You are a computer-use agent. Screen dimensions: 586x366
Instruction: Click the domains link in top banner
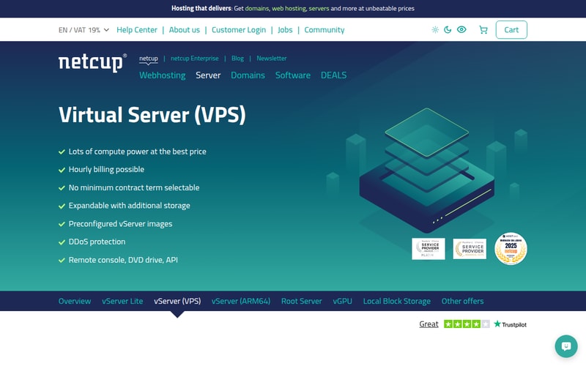tap(257, 9)
